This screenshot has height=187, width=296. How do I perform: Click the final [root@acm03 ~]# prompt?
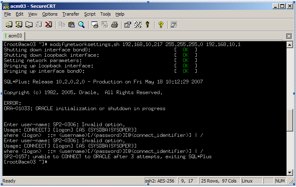pyautogui.click(x=26, y=162)
